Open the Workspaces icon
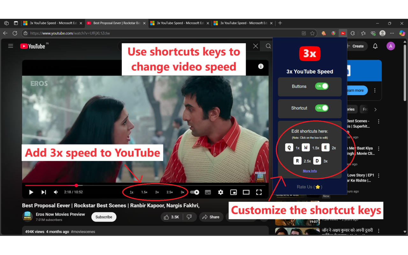This screenshot has height=255, width=408. (x=6, y=23)
